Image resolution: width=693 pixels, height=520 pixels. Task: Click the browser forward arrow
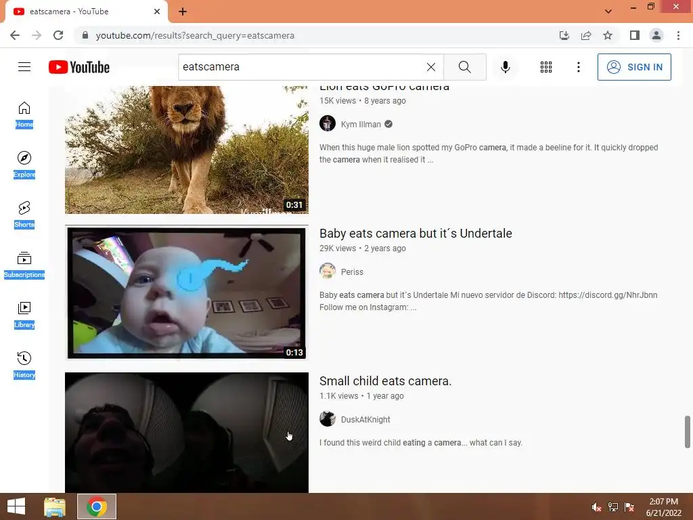pyautogui.click(x=37, y=35)
